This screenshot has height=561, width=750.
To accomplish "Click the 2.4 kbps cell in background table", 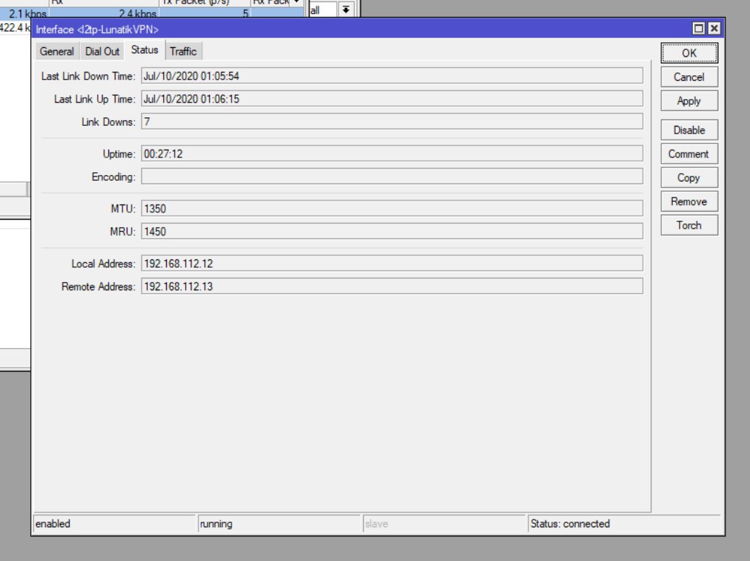I will (105, 13).
